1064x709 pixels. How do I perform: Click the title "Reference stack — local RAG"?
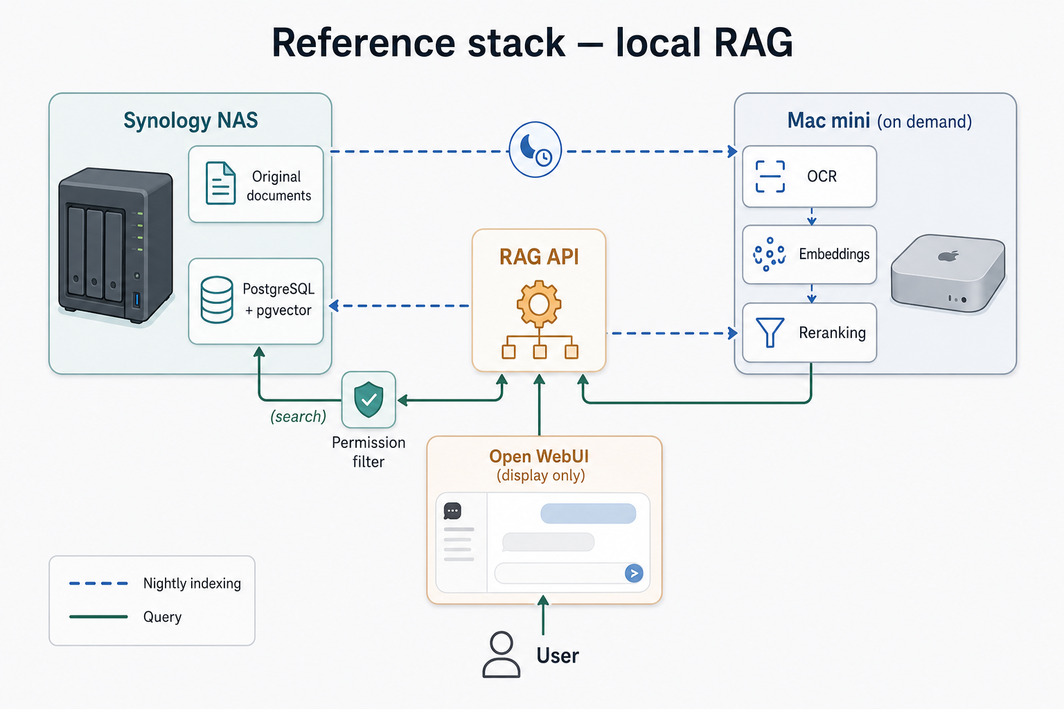[x=532, y=43]
